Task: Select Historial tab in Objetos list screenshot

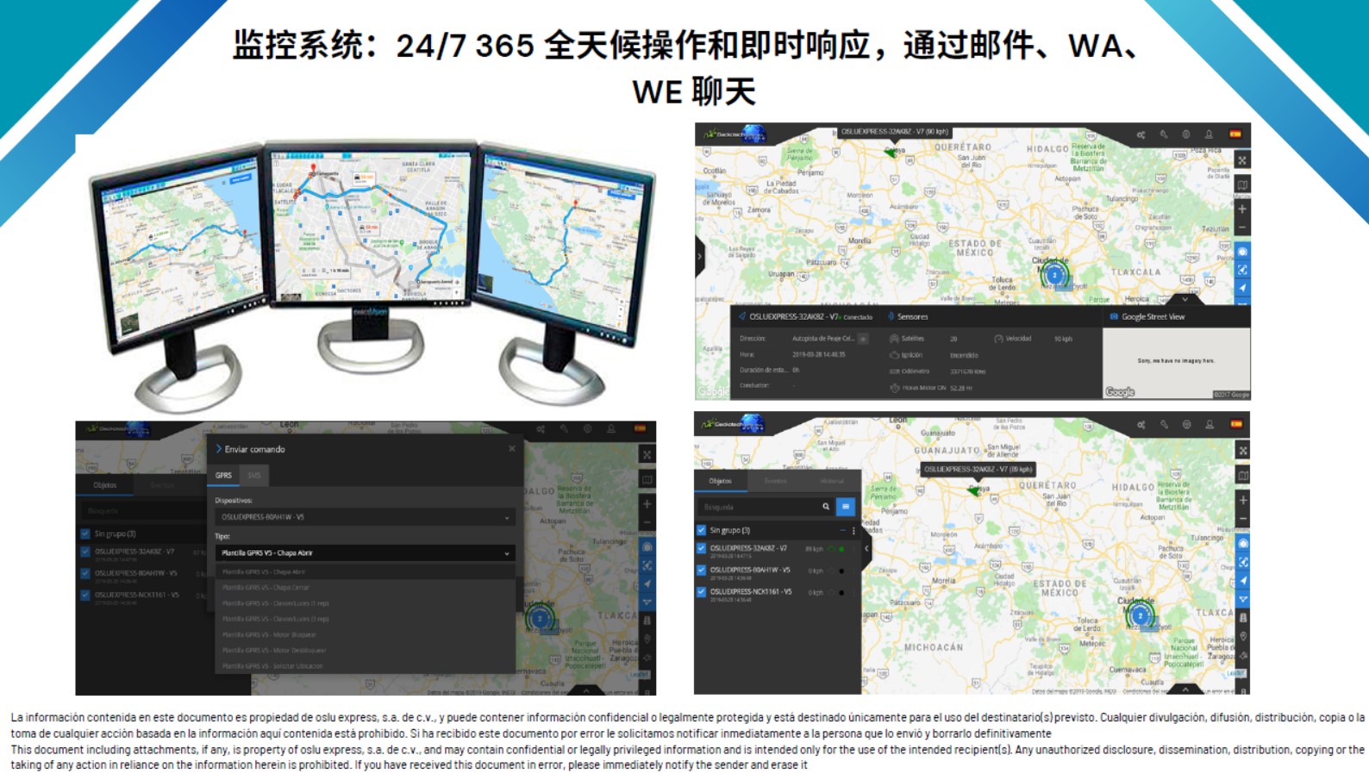Action: pyautogui.click(x=832, y=481)
